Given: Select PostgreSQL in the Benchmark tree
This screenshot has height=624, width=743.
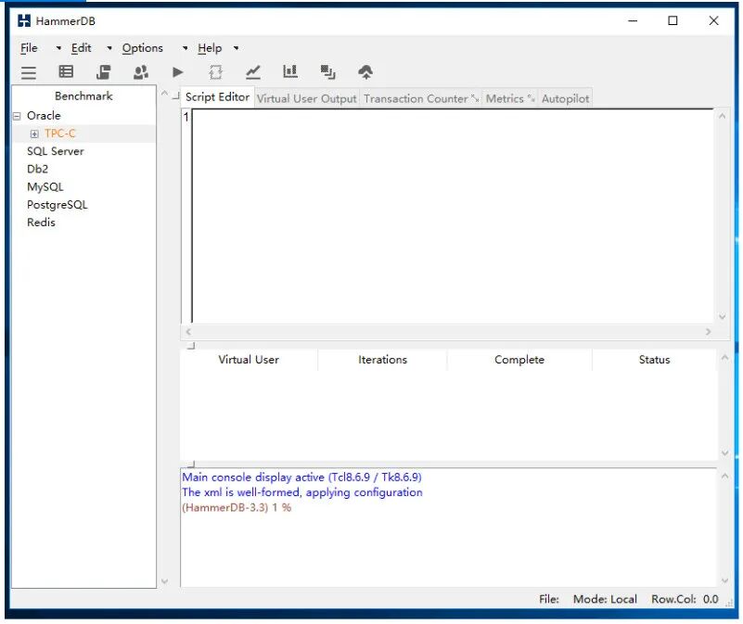Looking at the screenshot, I should [x=58, y=205].
